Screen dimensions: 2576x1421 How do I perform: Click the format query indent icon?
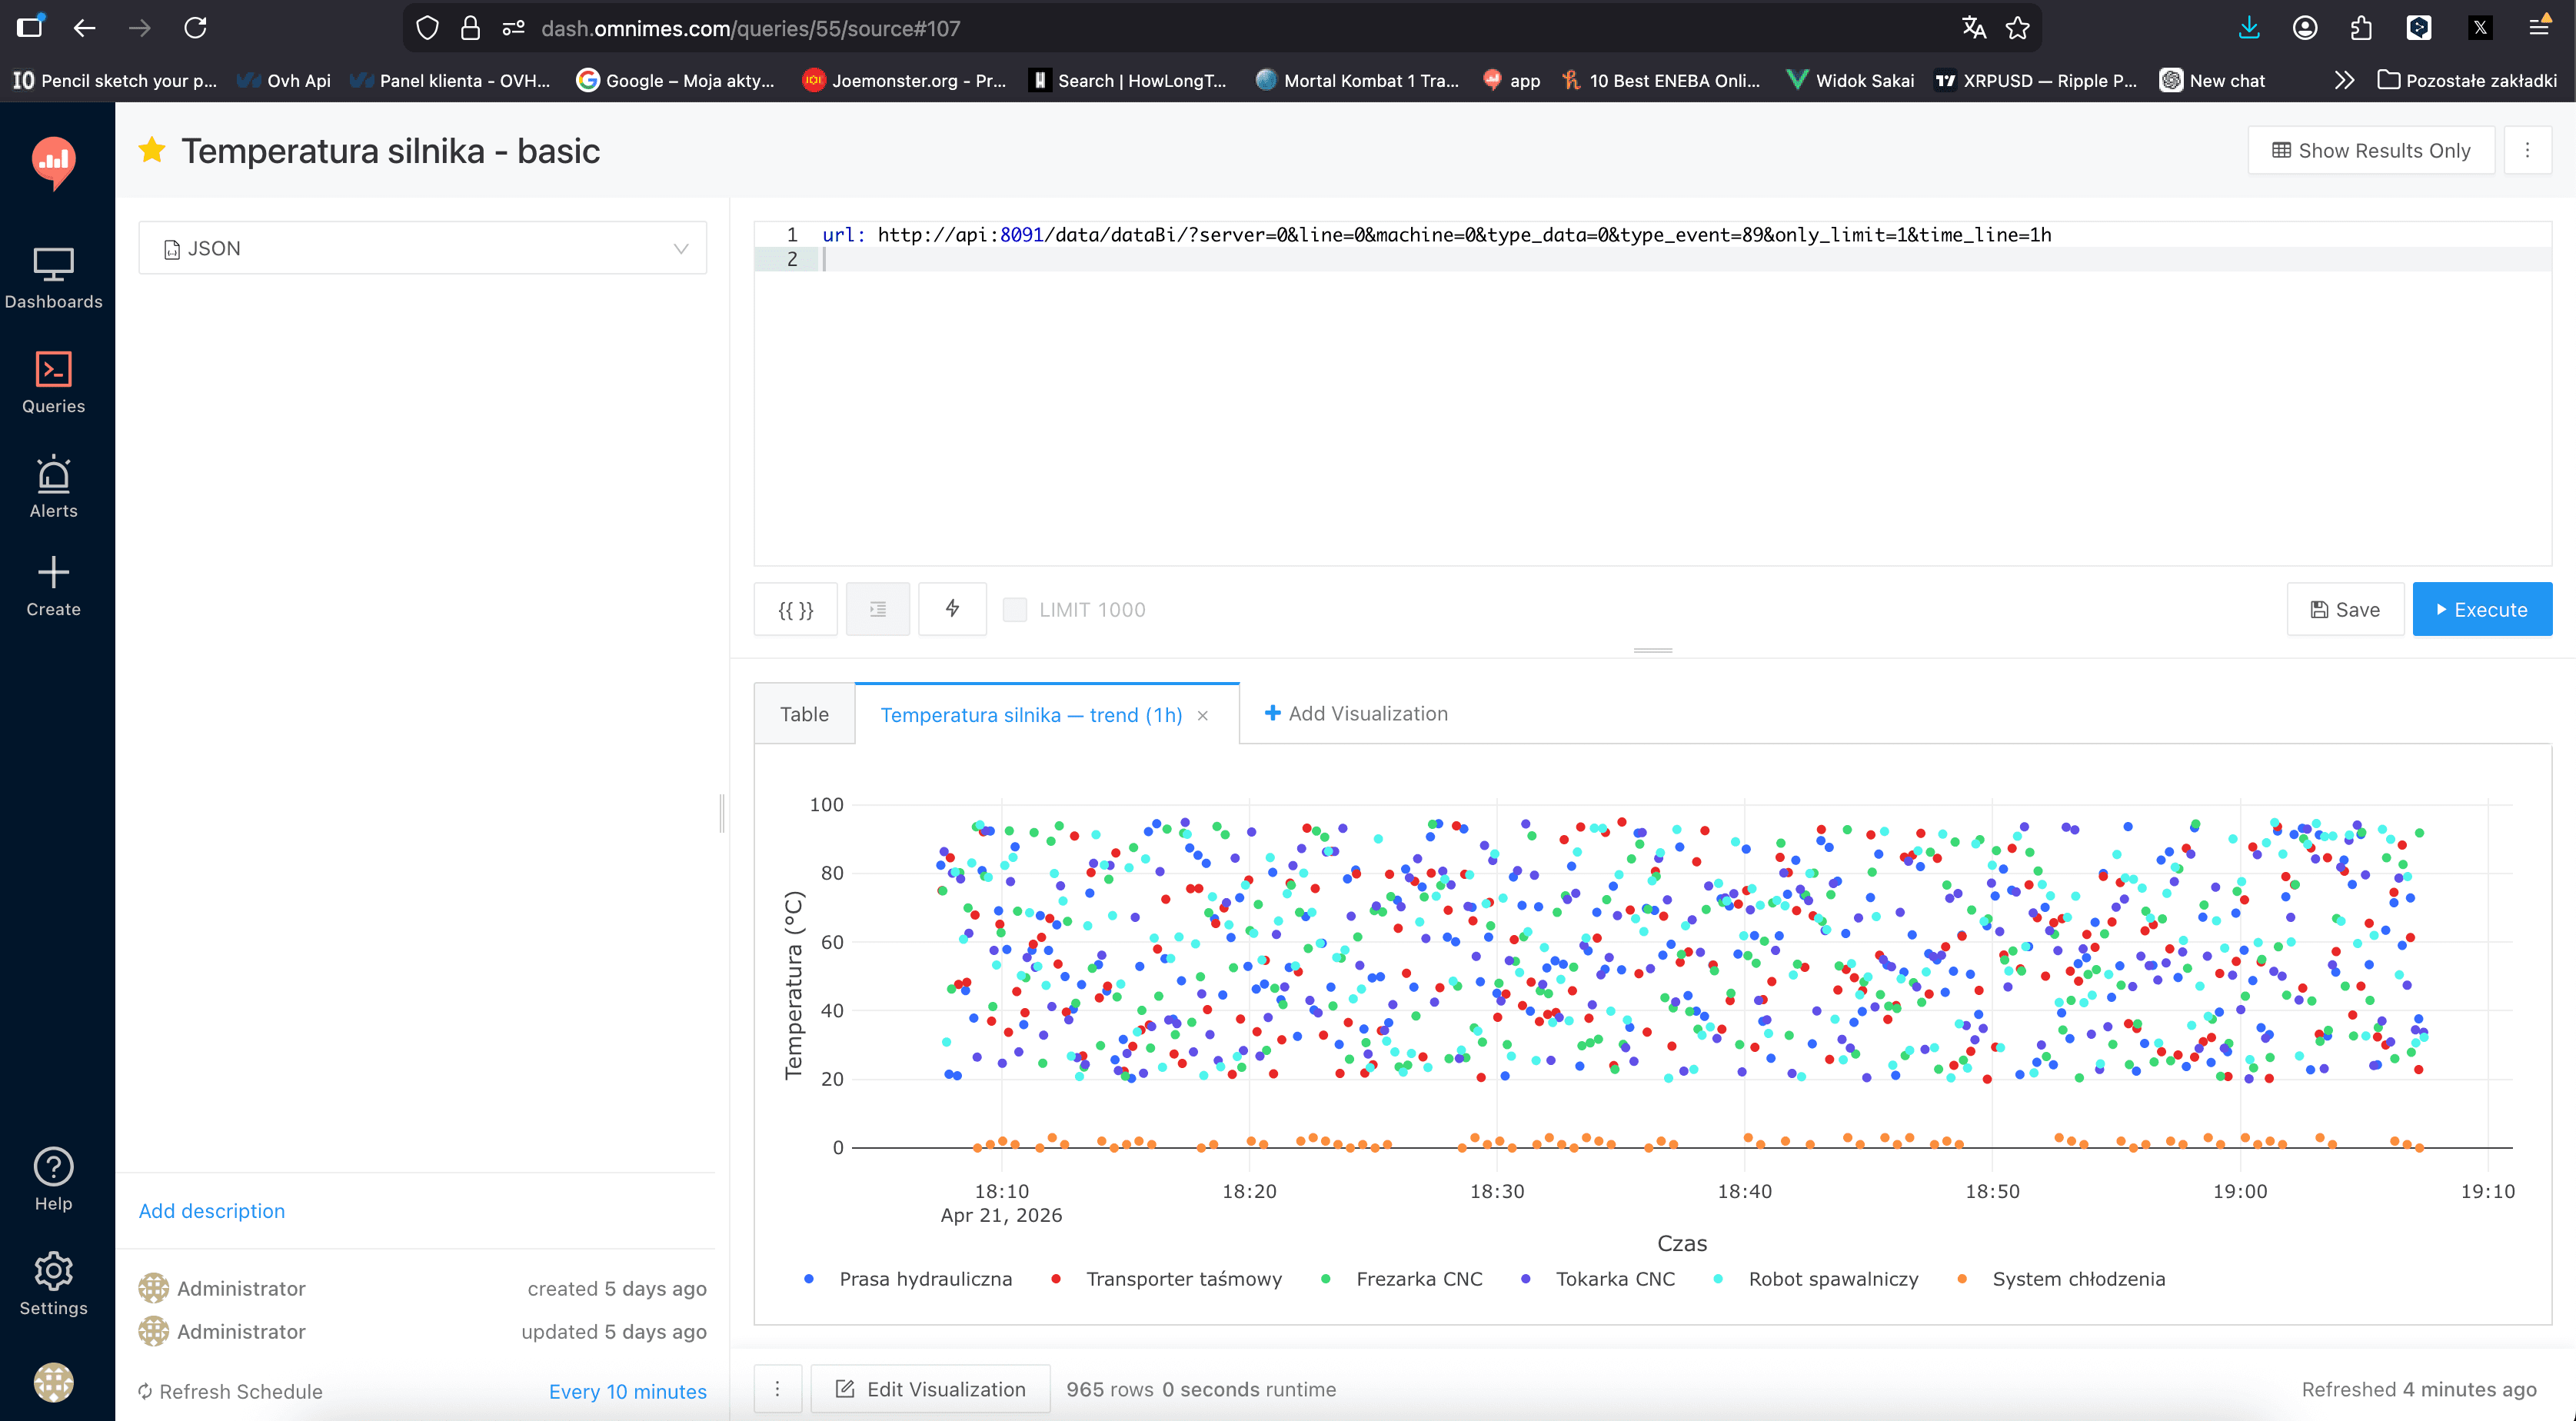[x=877, y=610]
